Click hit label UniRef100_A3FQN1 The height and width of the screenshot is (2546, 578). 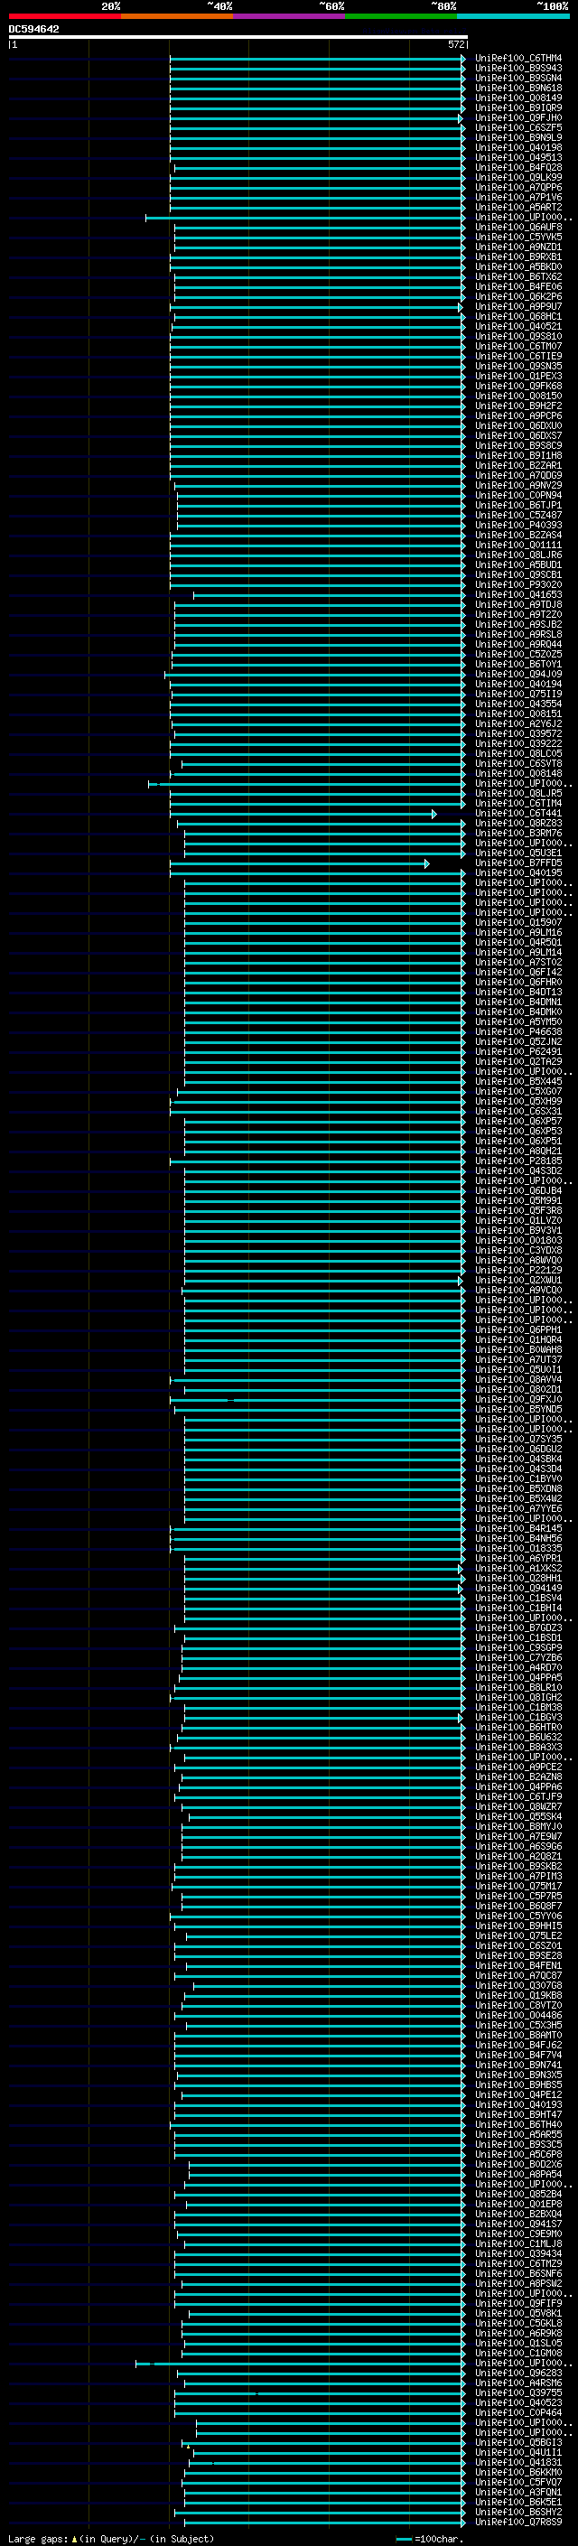tap(517, 2494)
